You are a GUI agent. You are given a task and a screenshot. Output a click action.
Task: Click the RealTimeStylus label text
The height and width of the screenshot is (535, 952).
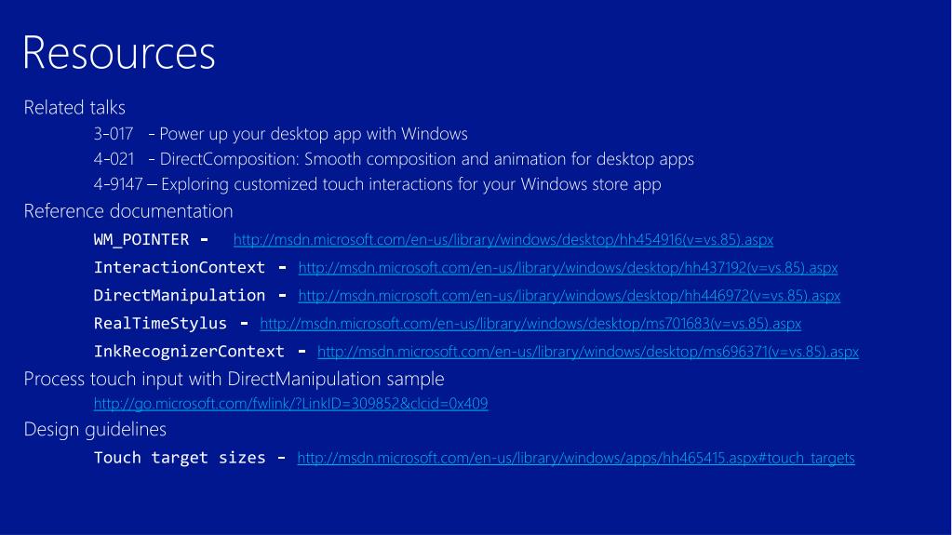pos(160,324)
